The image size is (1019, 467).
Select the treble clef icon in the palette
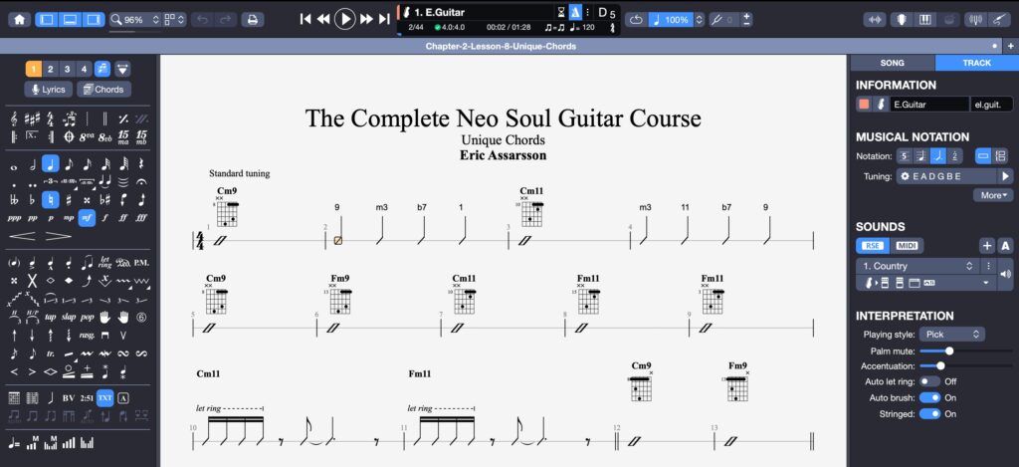[15, 117]
